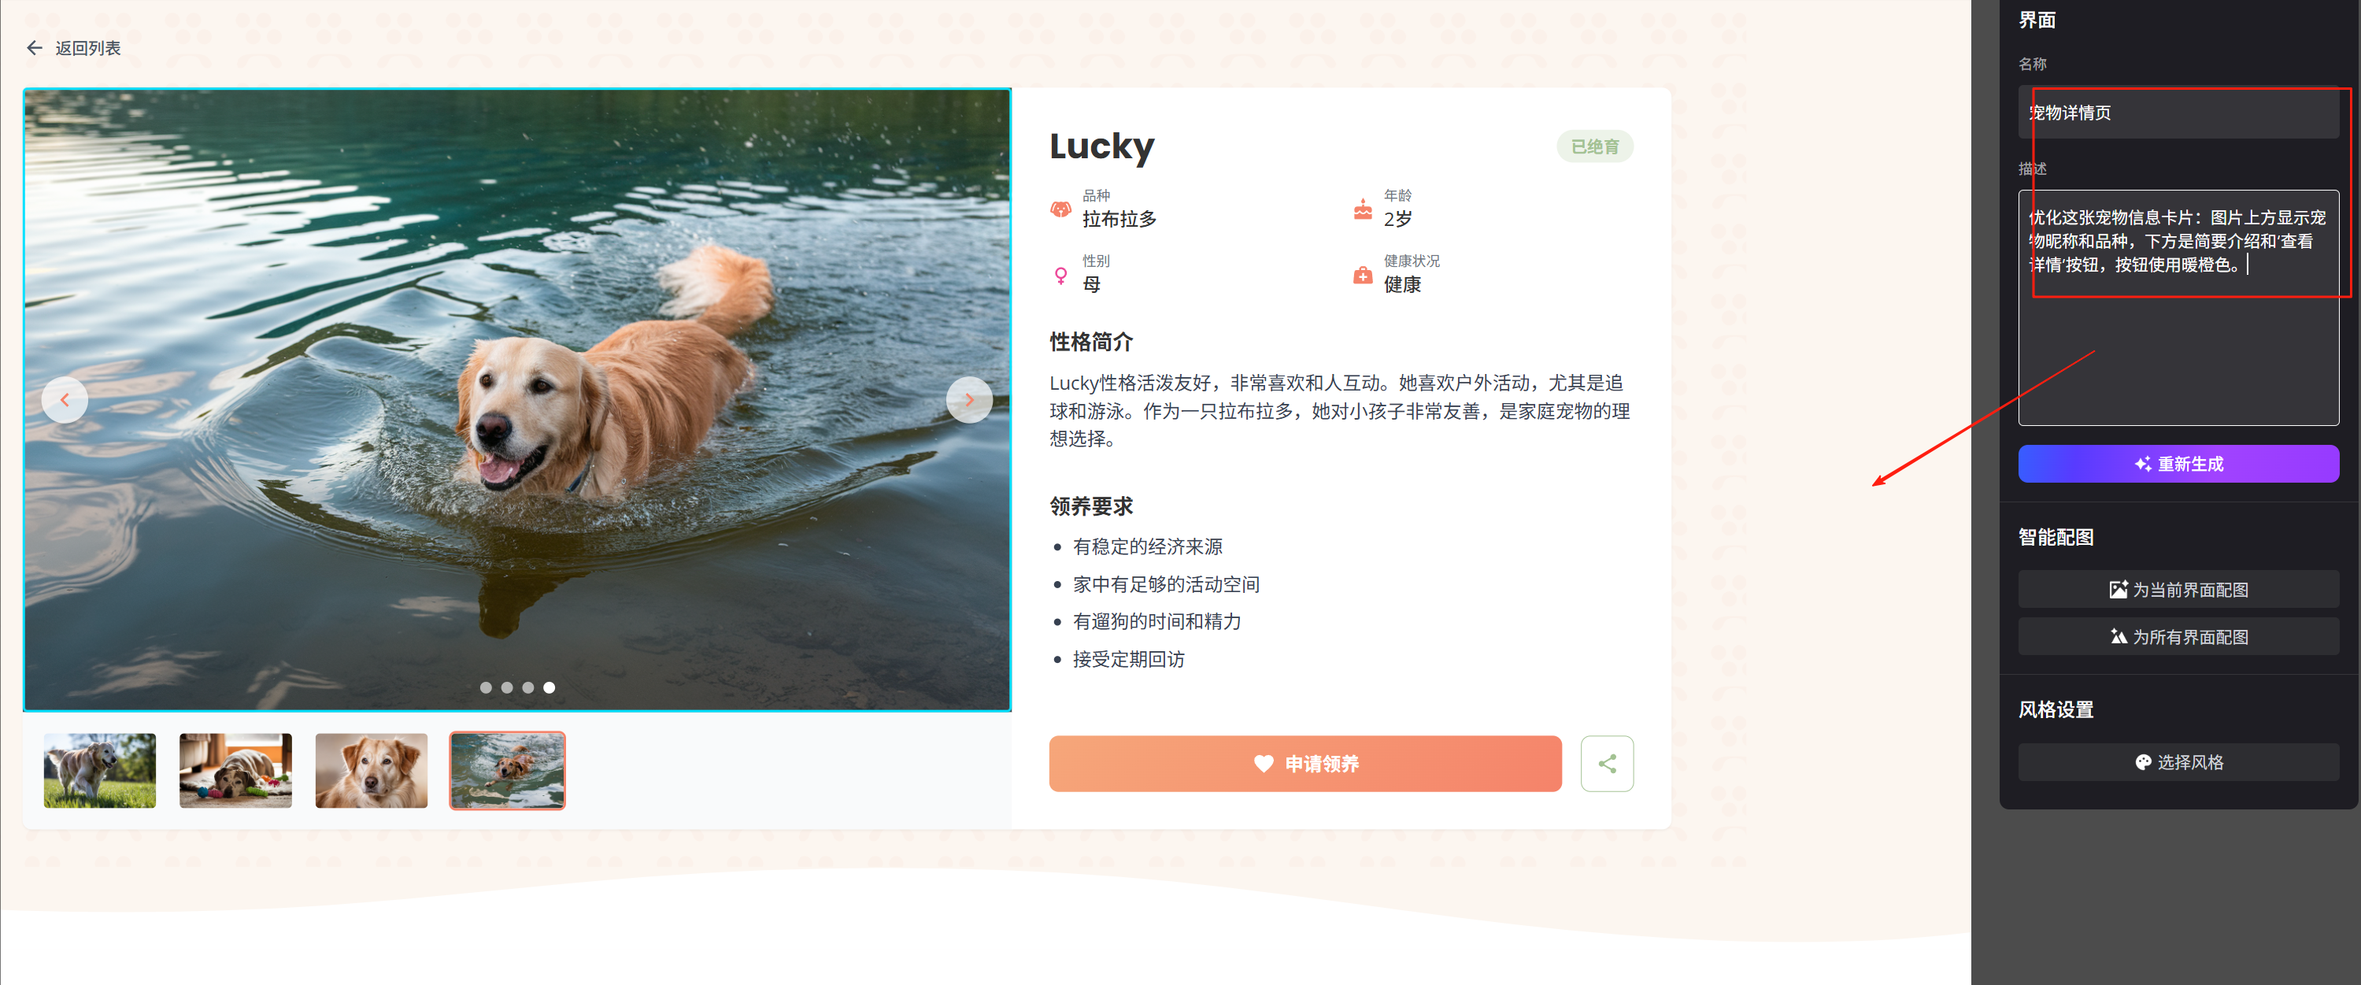Select the third carousel dot indicator

(x=528, y=687)
